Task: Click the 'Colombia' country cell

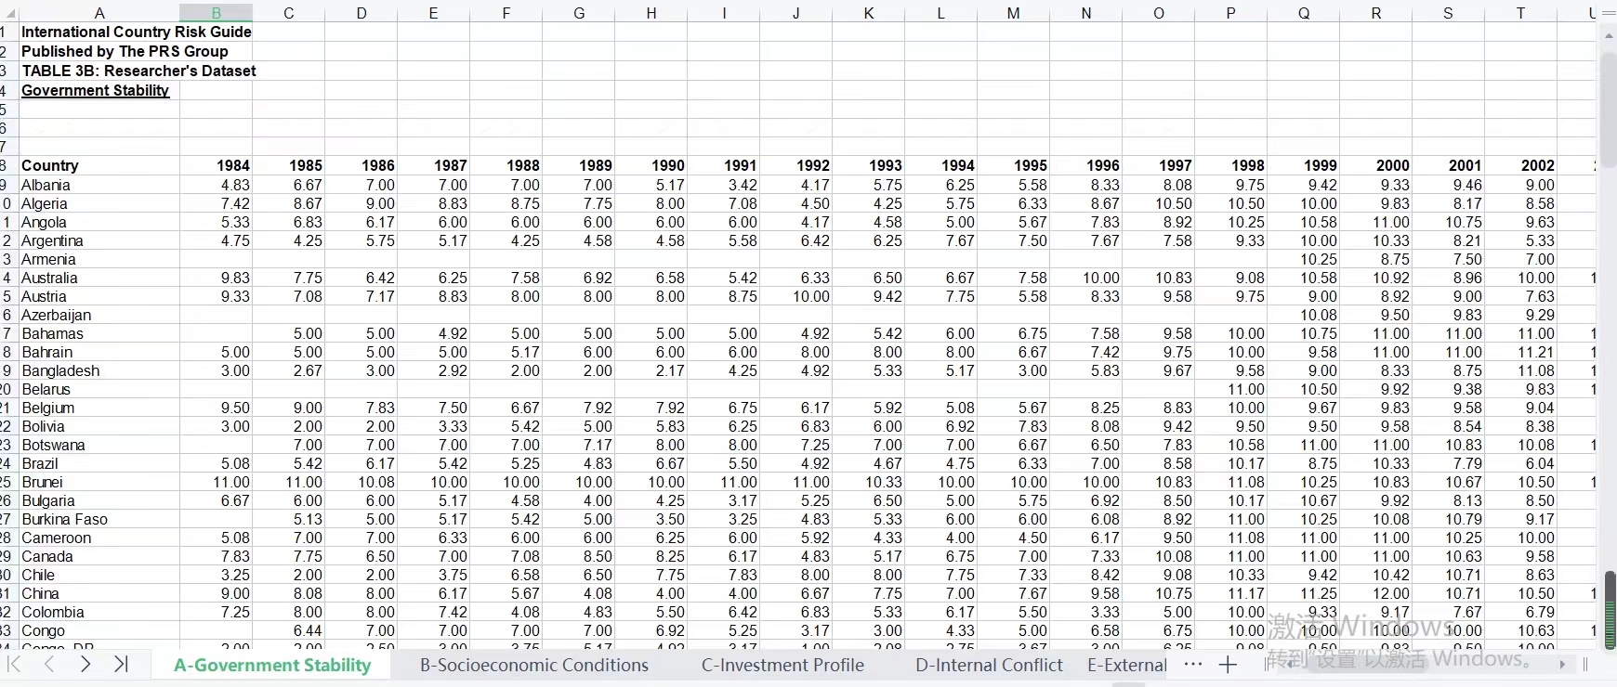Action: 99,612
